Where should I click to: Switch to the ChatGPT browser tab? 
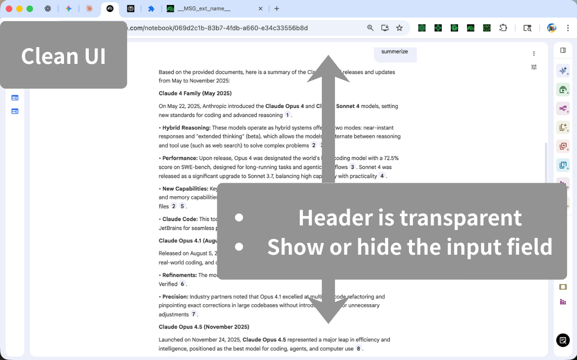coord(48,9)
